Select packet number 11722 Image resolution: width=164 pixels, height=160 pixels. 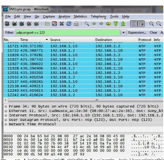click(83, 50)
